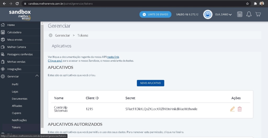The image size is (268, 138).
Task: Click the Controlp Sistemas app name
Action: [61, 109]
